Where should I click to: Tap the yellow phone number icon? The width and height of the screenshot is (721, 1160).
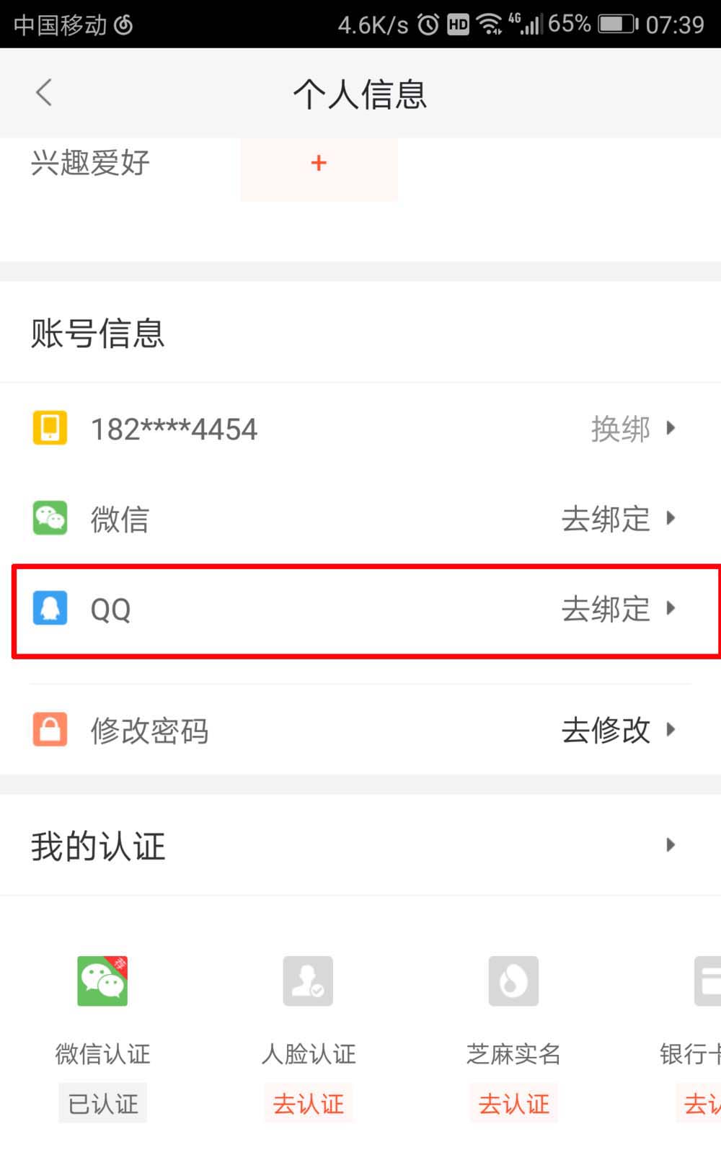(x=50, y=428)
